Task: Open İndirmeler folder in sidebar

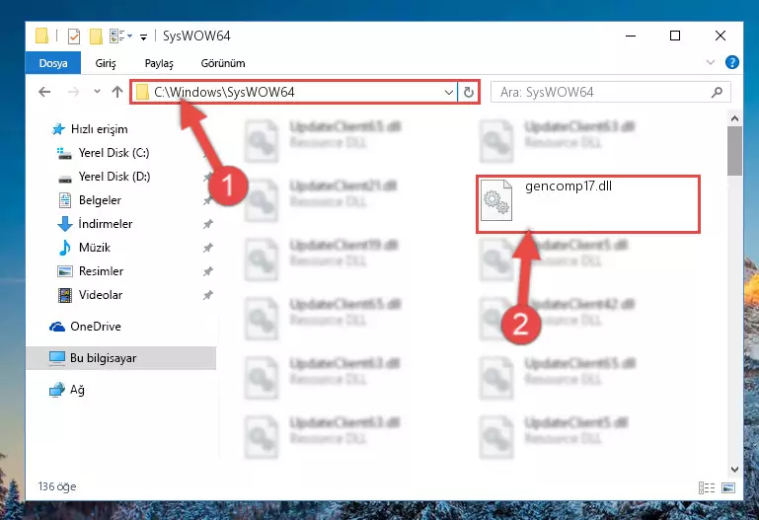Action: click(x=105, y=224)
